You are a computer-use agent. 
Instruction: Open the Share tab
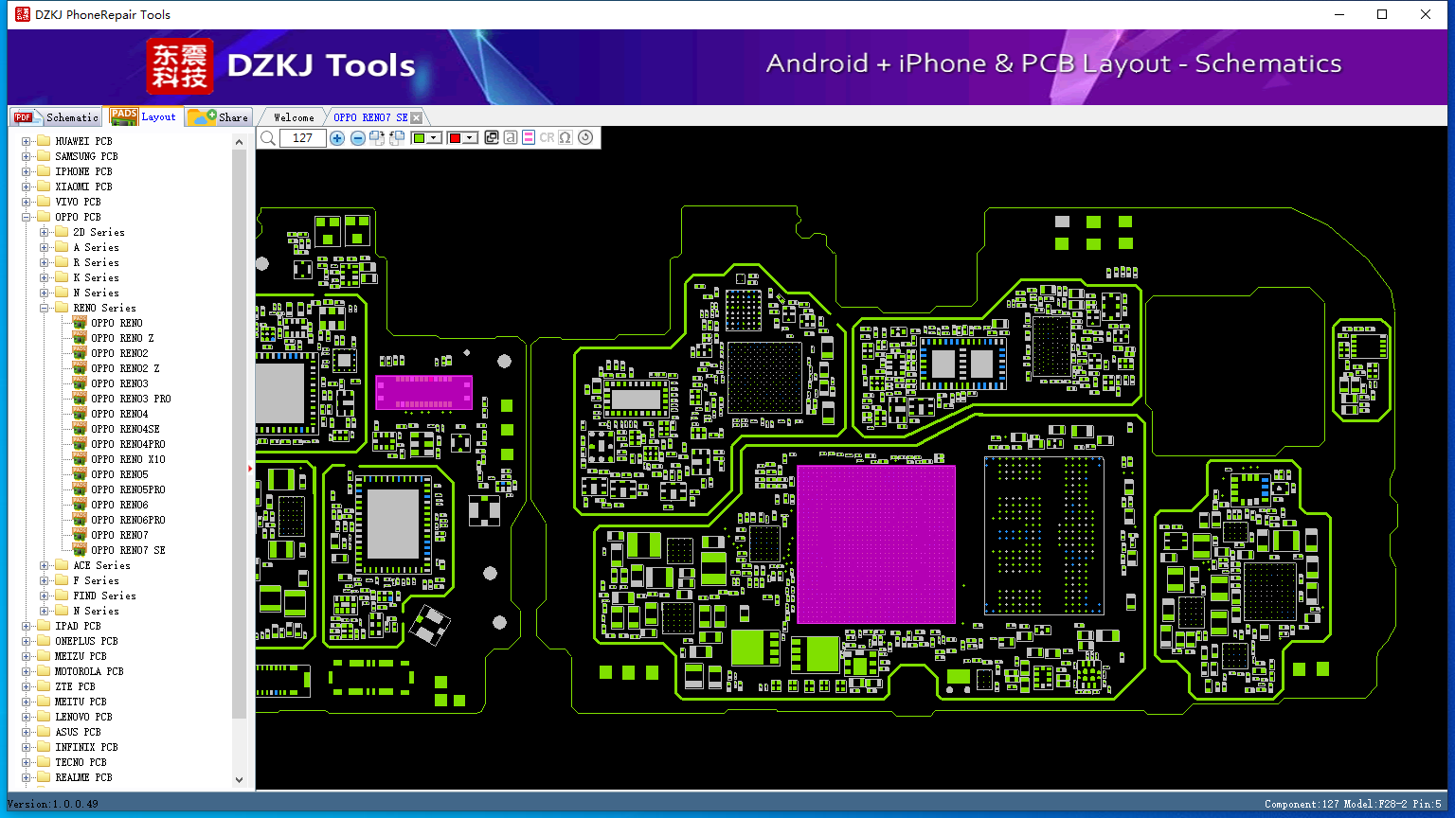(218, 117)
